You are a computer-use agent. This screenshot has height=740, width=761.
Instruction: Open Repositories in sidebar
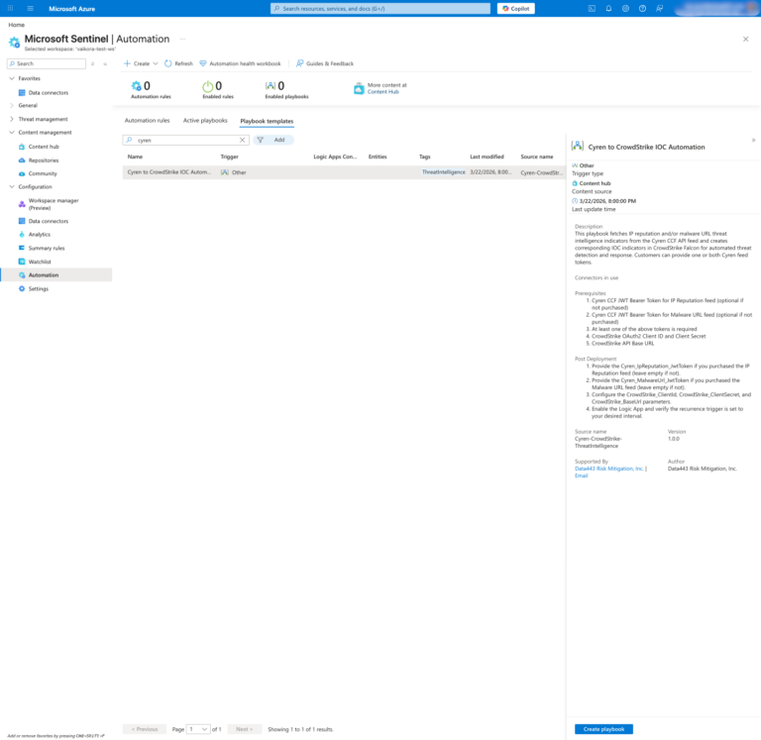[44, 160]
